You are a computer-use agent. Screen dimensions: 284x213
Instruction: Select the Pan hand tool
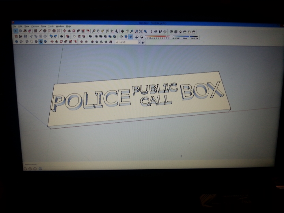(127, 31)
